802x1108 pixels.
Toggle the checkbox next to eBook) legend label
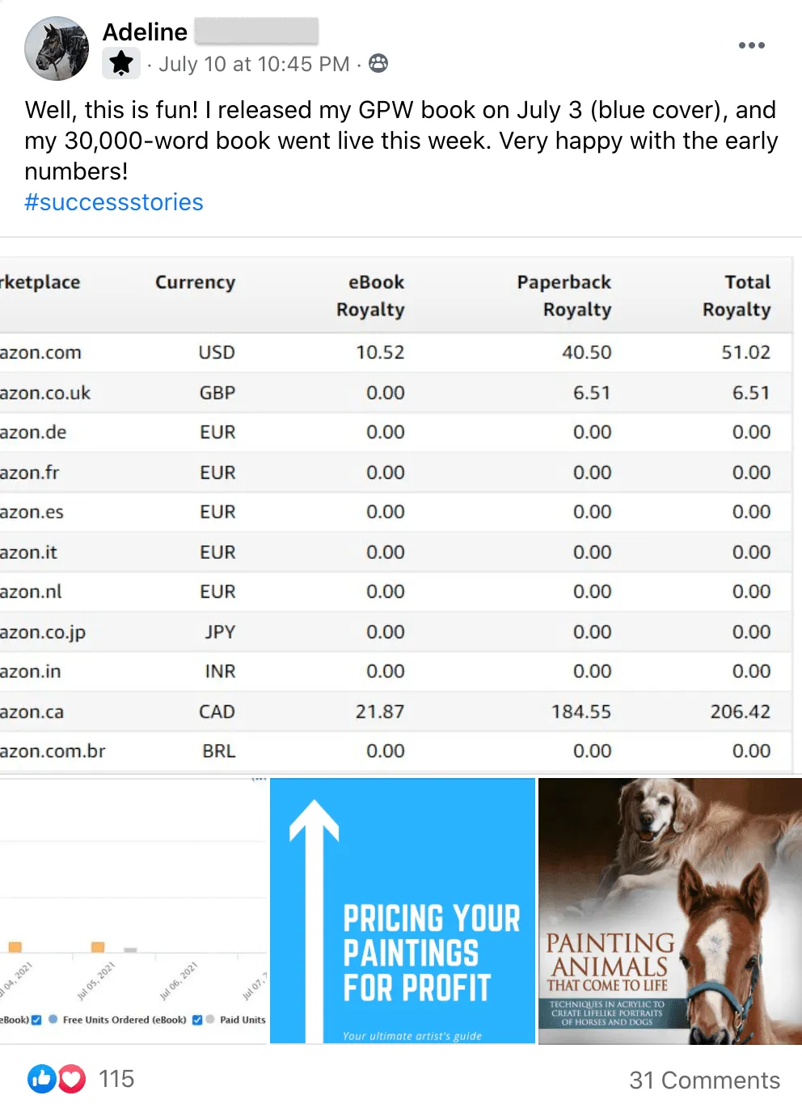pyautogui.click(x=36, y=1020)
